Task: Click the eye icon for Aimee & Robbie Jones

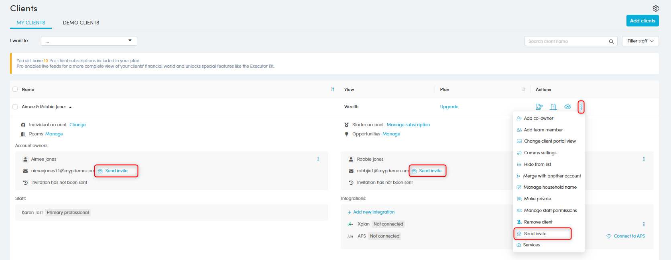Action: pos(567,107)
